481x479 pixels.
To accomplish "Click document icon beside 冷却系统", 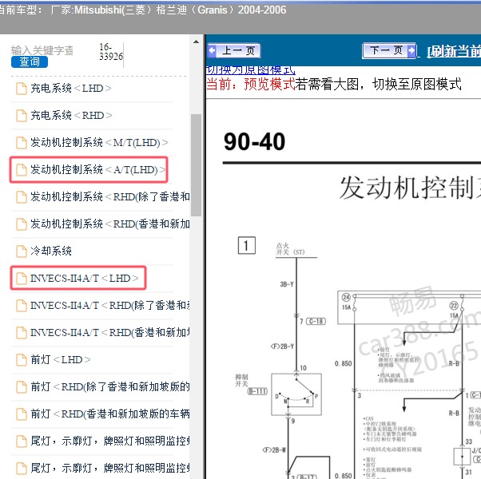I will tap(21, 251).
